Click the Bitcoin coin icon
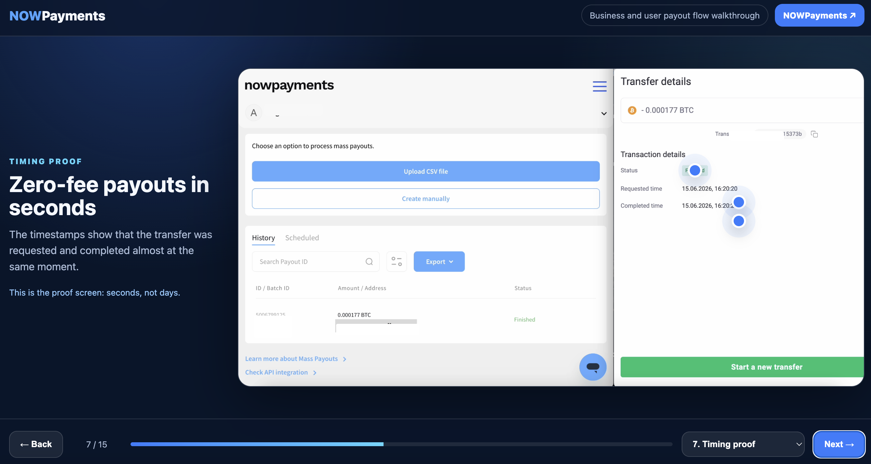871x464 pixels. click(x=632, y=111)
